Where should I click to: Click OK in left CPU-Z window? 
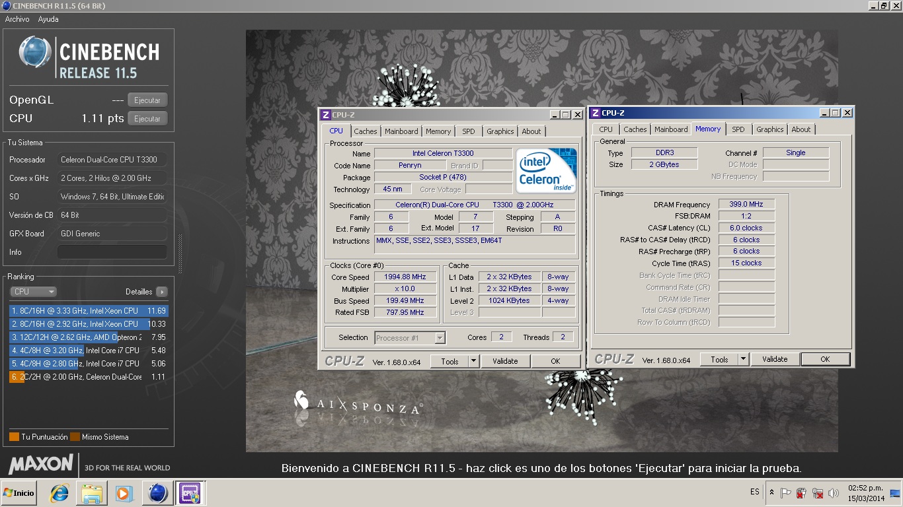[x=555, y=361]
